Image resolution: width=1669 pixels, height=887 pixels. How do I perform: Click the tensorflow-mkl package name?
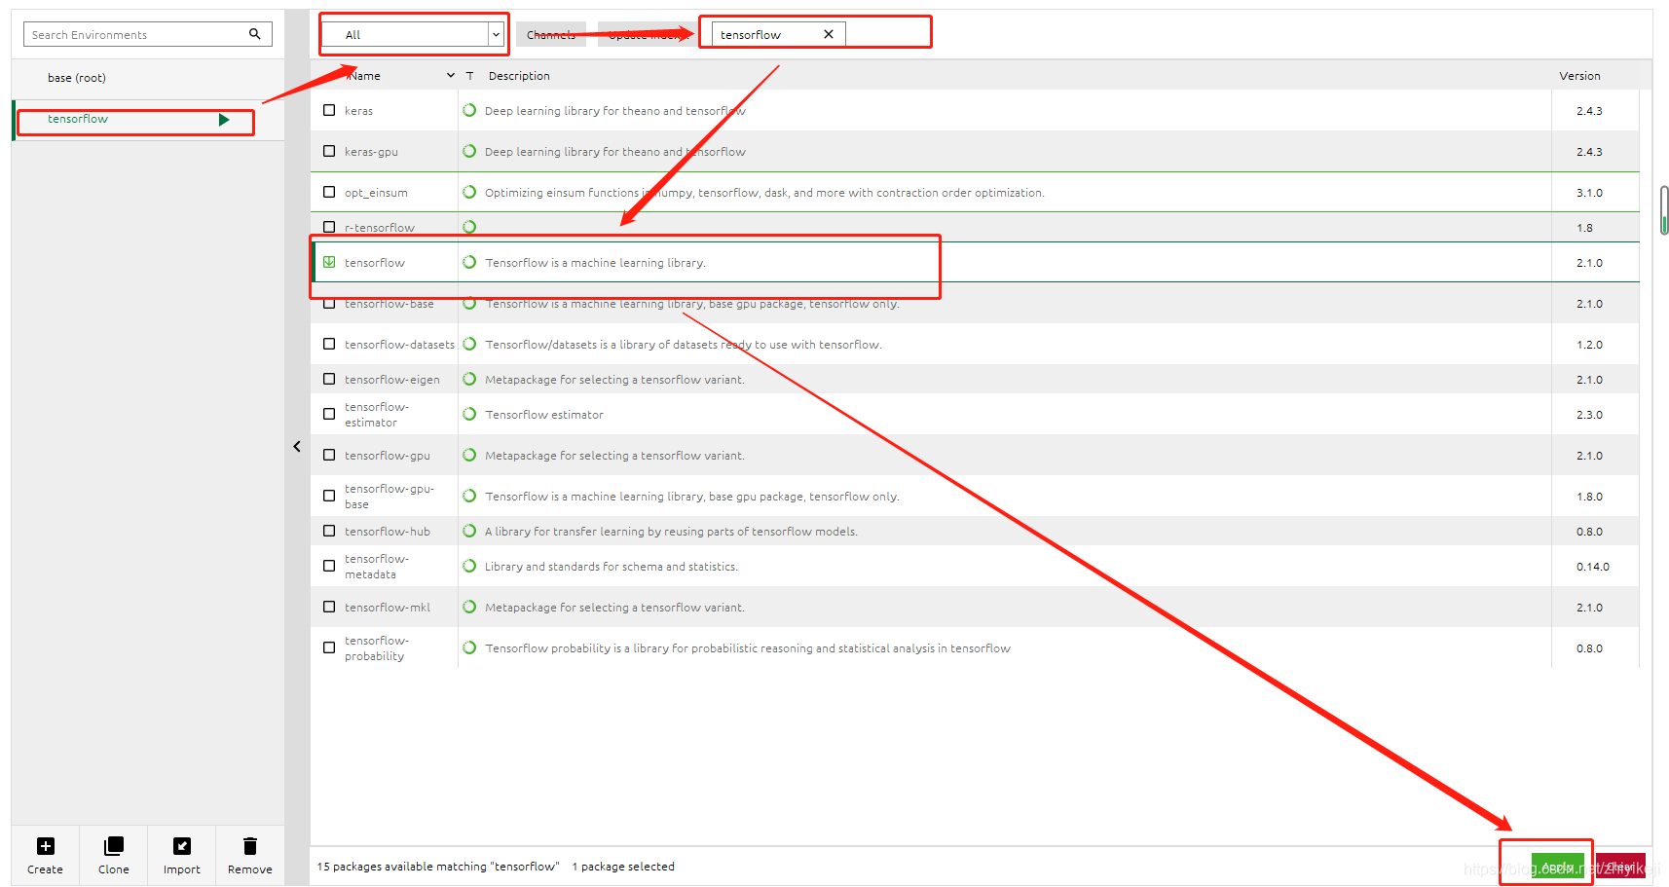(388, 608)
